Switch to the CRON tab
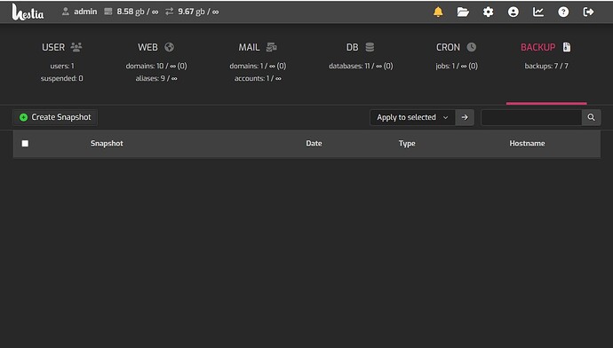Image resolution: width=613 pixels, height=348 pixels. 457,57
